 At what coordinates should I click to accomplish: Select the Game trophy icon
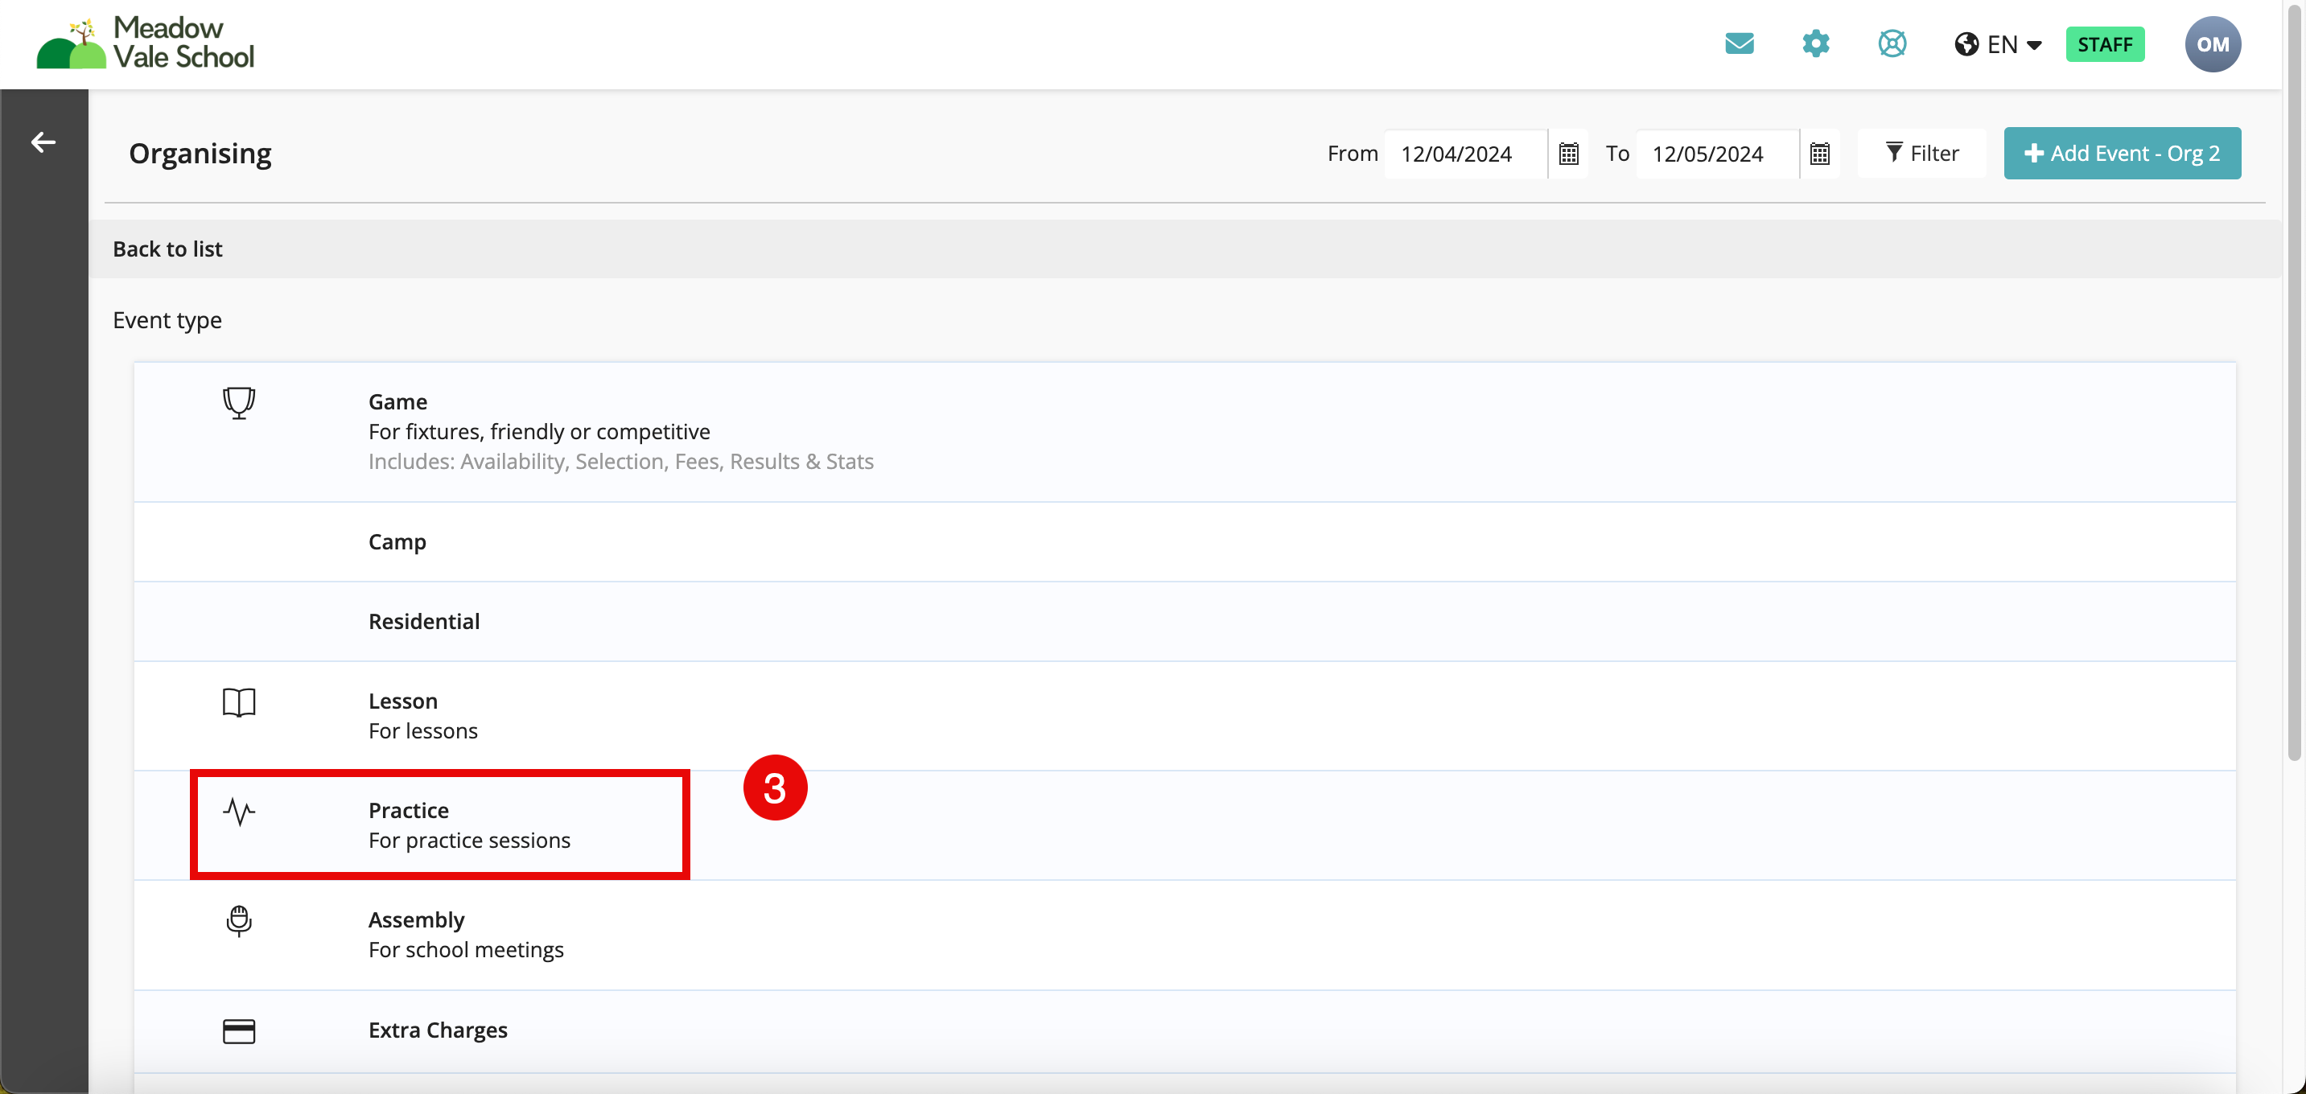click(x=239, y=403)
